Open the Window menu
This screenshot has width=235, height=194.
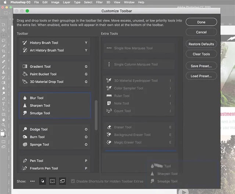[x=129, y=2]
